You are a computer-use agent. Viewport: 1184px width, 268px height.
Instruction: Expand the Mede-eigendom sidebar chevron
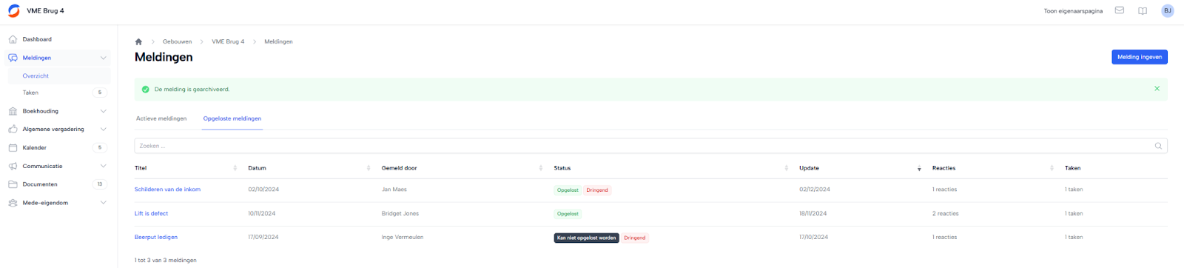104,203
